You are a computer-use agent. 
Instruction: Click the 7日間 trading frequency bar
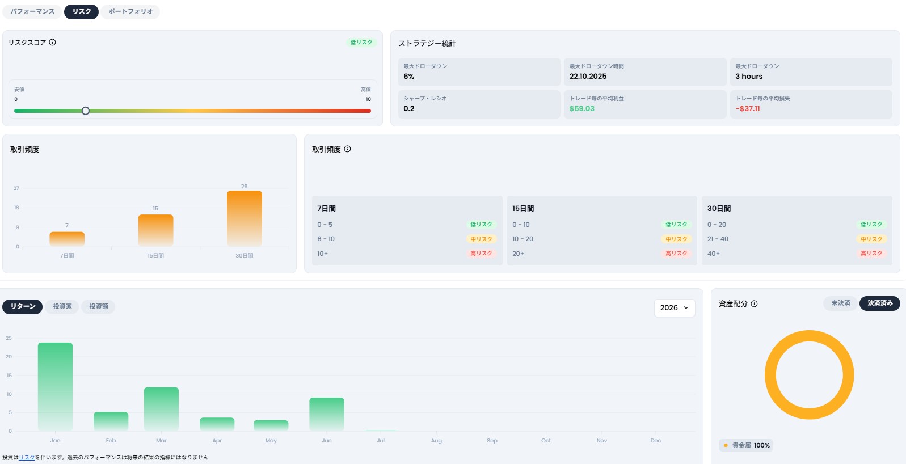[67, 239]
